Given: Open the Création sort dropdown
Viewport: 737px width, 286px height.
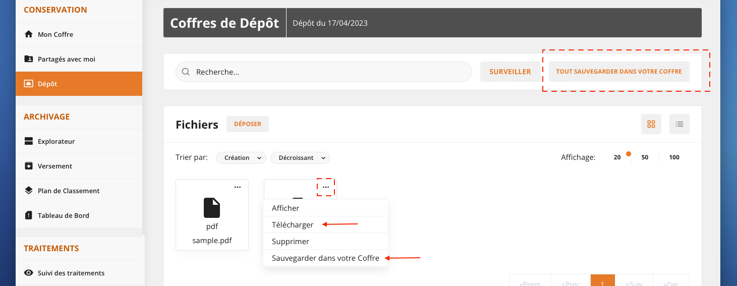Looking at the screenshot, I should [241, 158].
